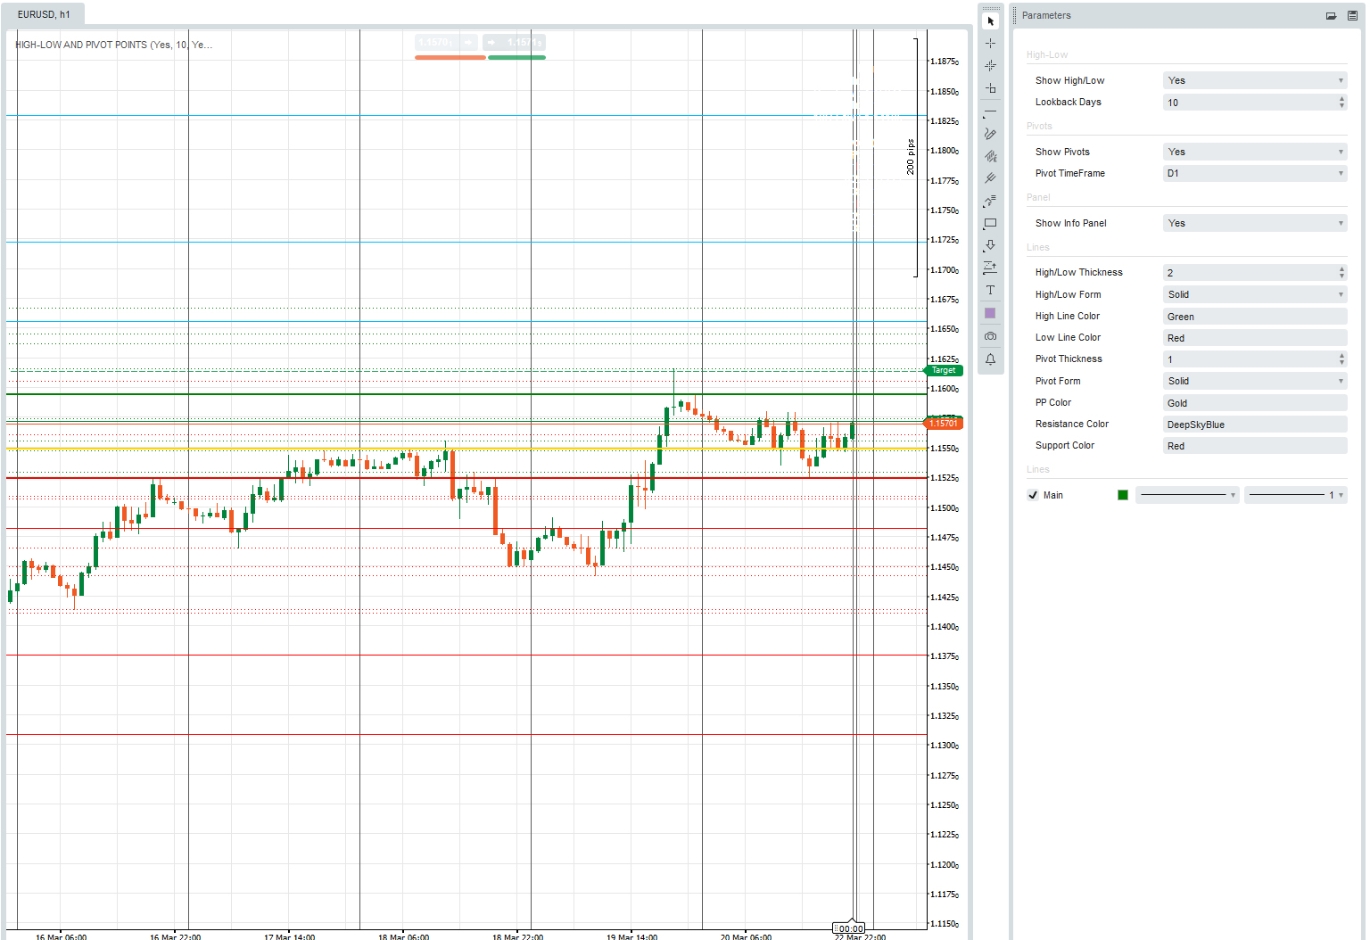The image size is (1370, 940).
Task: Click the green color swatch next to Main
Action: tap(1123, 495)
